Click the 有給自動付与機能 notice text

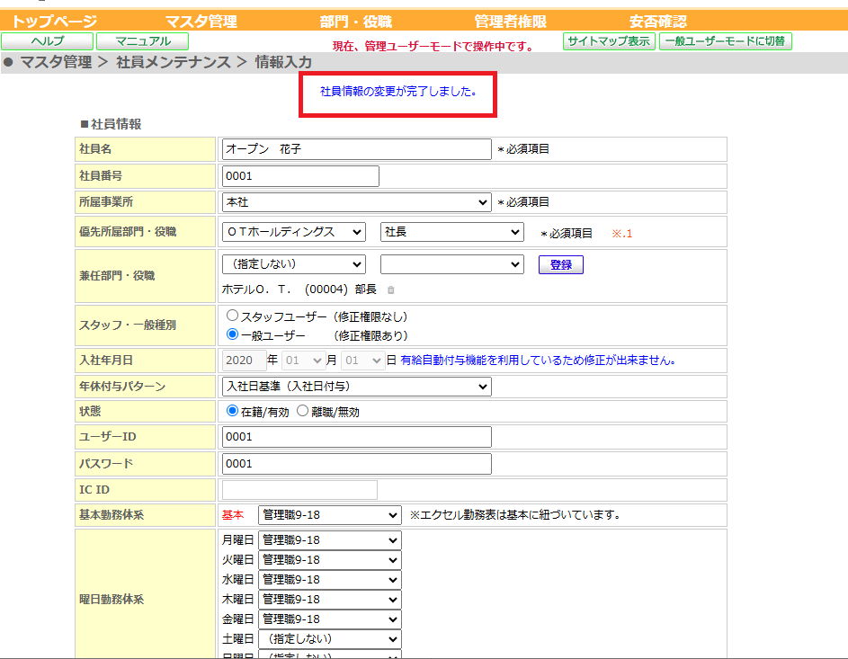(538, 360)
